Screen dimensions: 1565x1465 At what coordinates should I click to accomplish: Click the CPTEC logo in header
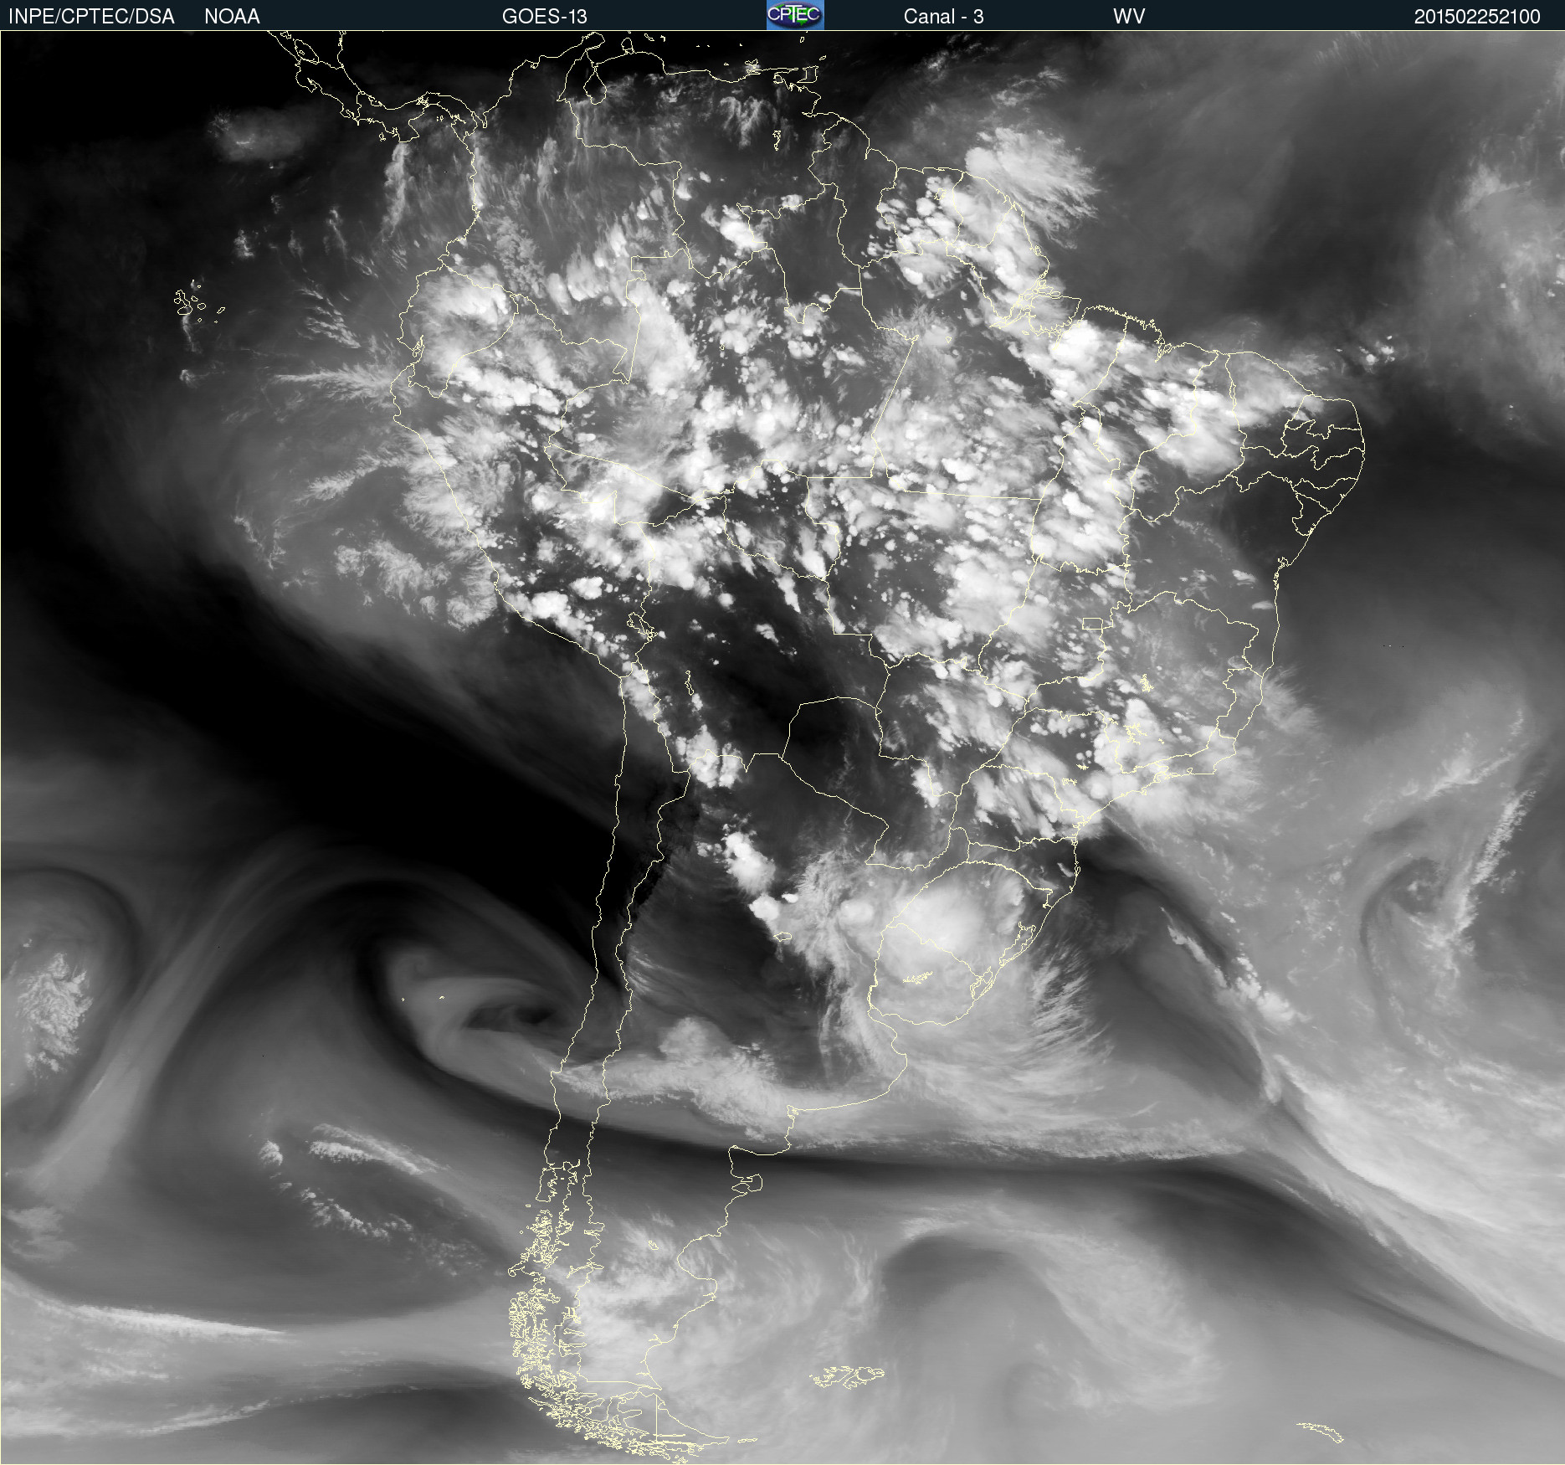coord(795,15)
